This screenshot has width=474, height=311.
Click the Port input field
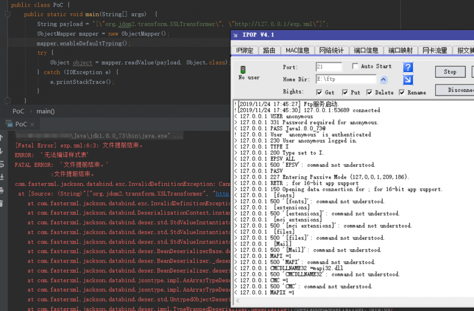click(x=329, y=67)
